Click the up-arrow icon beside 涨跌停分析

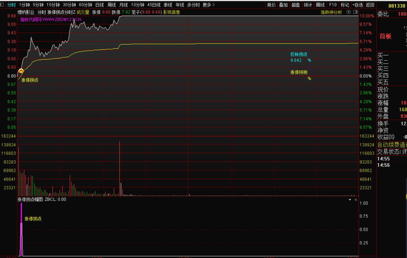(349, 12)
